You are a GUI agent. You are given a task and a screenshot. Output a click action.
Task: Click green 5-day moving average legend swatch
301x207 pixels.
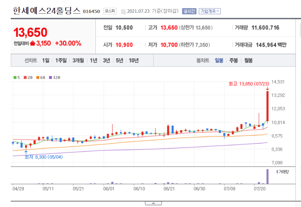[x=15, y=77]
